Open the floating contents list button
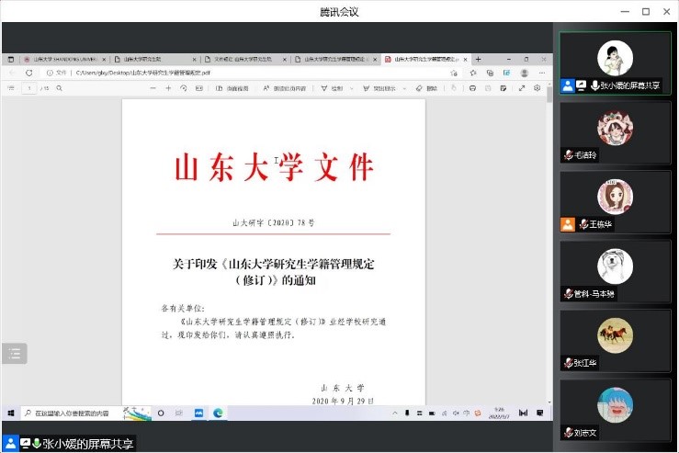 [15, 354]
